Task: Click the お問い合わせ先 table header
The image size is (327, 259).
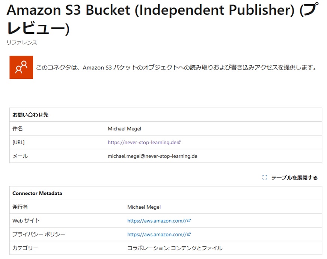Action: click(x=30, y=115)
